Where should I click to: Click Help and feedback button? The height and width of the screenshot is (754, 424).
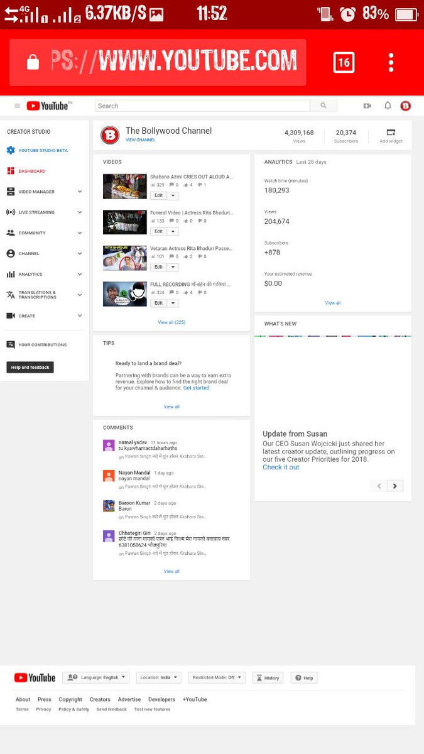tap(30, 367)
